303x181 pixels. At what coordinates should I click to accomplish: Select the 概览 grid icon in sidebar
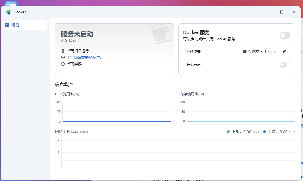(7, 25)
